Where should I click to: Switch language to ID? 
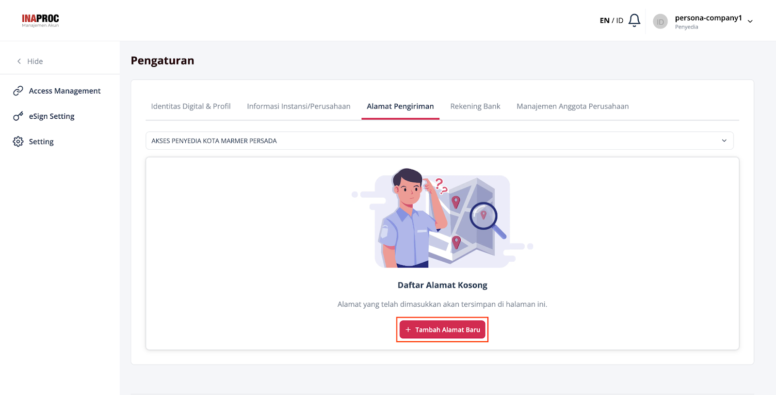pyautogui.click(x=620, y=20)
